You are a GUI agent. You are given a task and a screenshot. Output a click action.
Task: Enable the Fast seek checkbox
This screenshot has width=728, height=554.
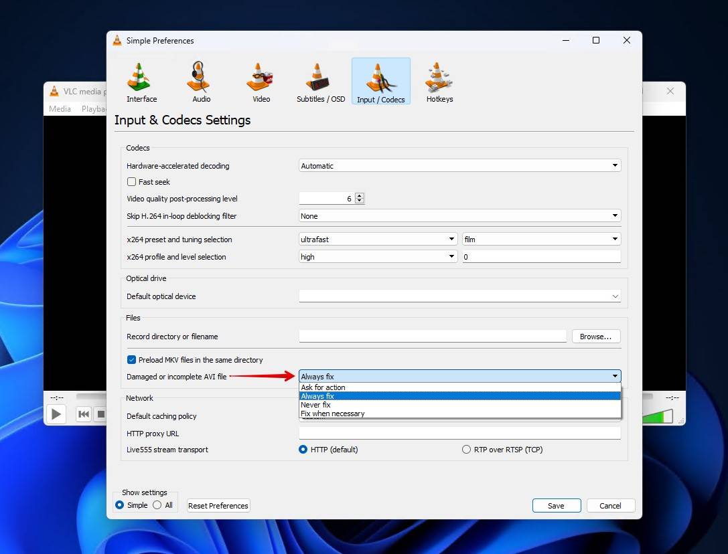coord(131,182)
